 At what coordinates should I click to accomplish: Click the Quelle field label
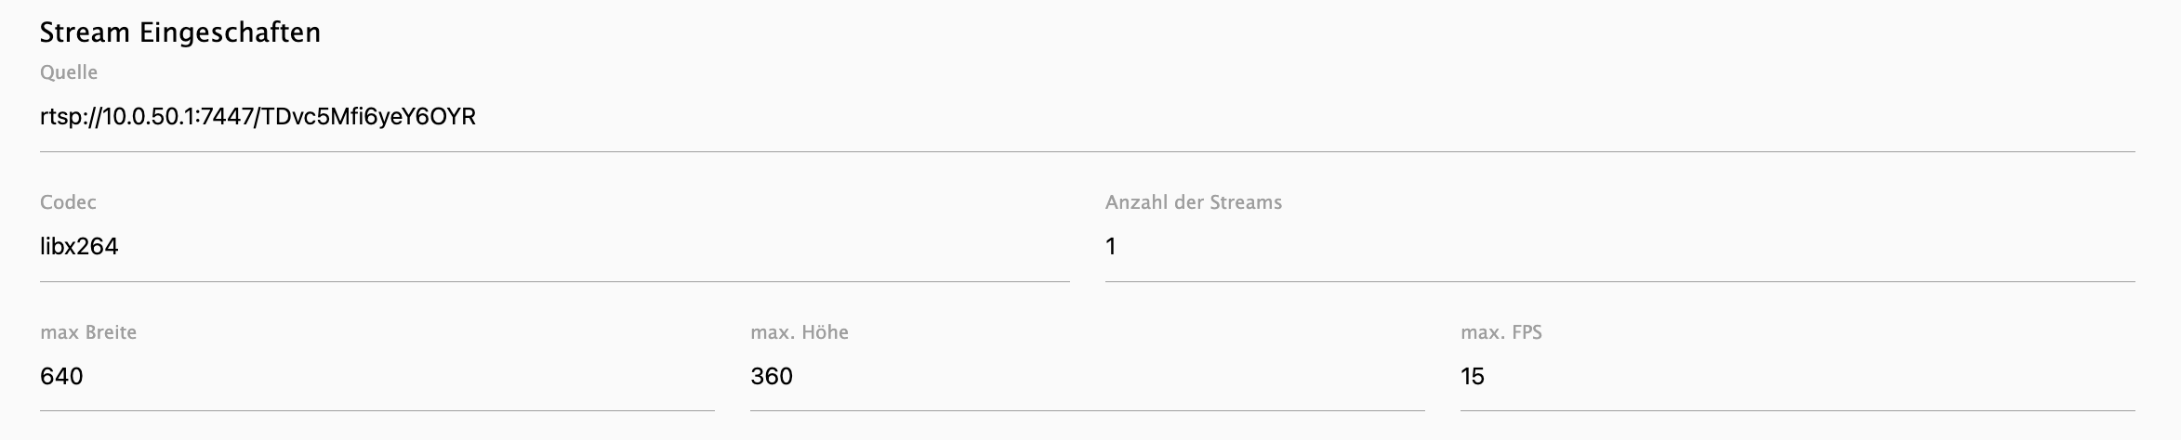click(x=69, y=72)
